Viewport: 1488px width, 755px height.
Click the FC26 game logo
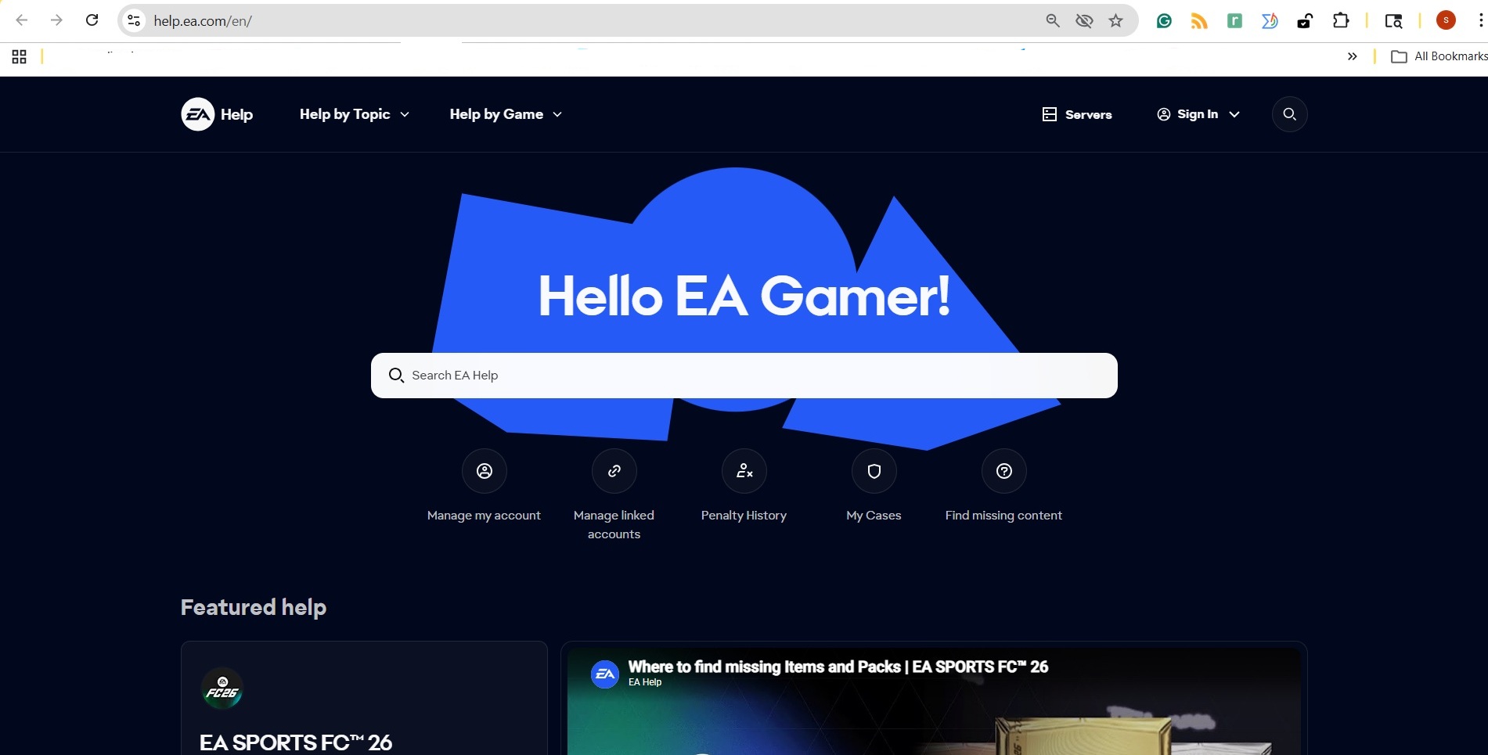(x=222, y=688)
